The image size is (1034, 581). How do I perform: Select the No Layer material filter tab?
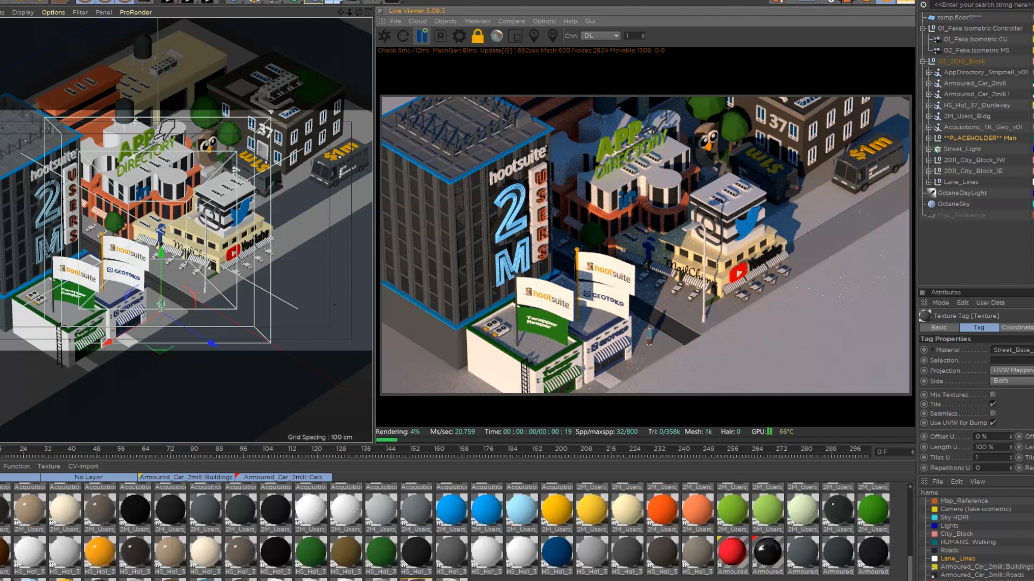88,477
